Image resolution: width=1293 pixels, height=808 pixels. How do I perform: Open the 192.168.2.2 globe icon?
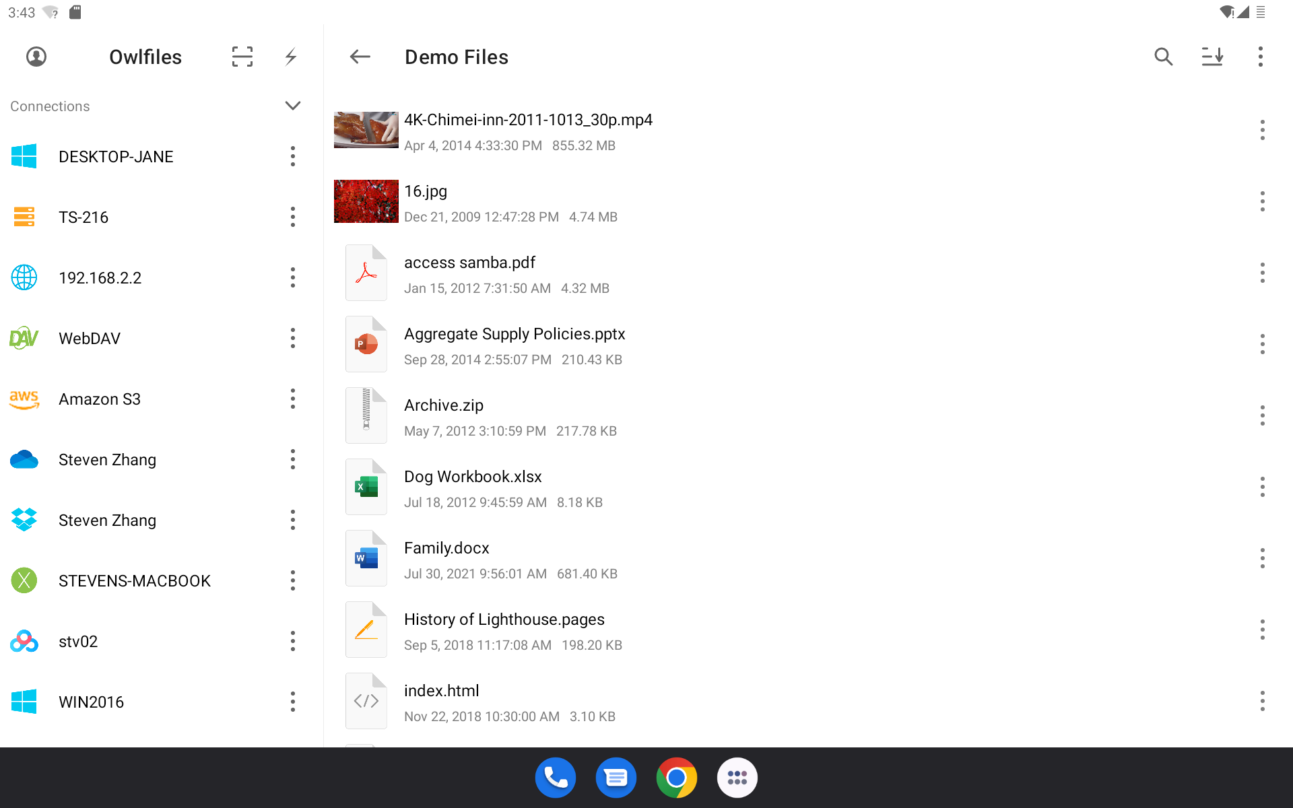click(x=24, y=277)
